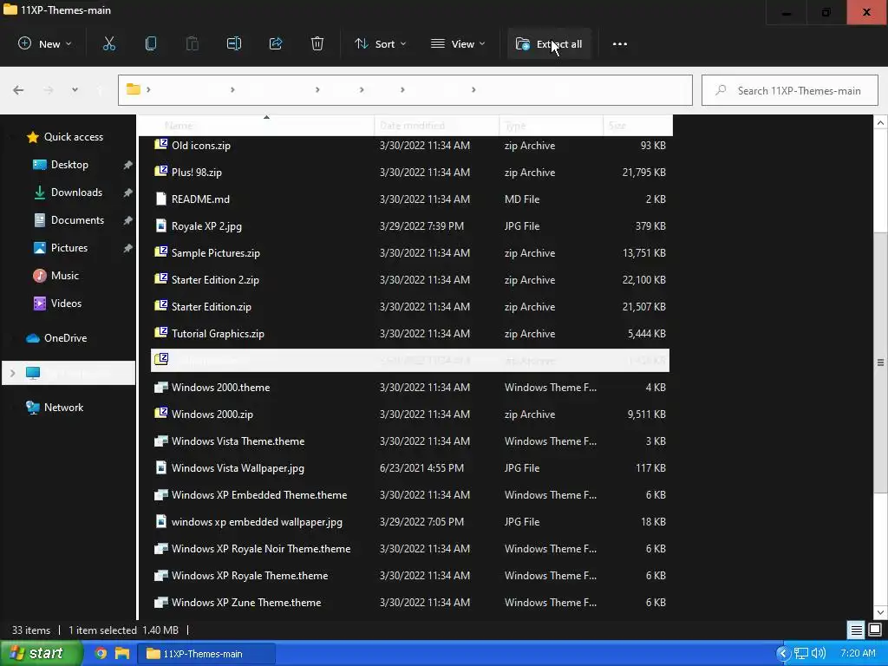Viewport: 888px width, 666px height.
Task: Select the README.md file
Action: 410,199
